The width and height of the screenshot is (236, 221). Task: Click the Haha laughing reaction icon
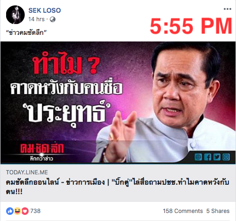coord(17,211)
